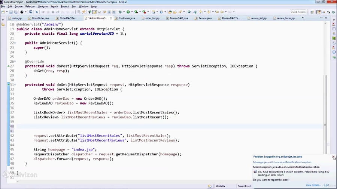
Task: Open the New file dropdown arrow
Action: pos(7,12)
